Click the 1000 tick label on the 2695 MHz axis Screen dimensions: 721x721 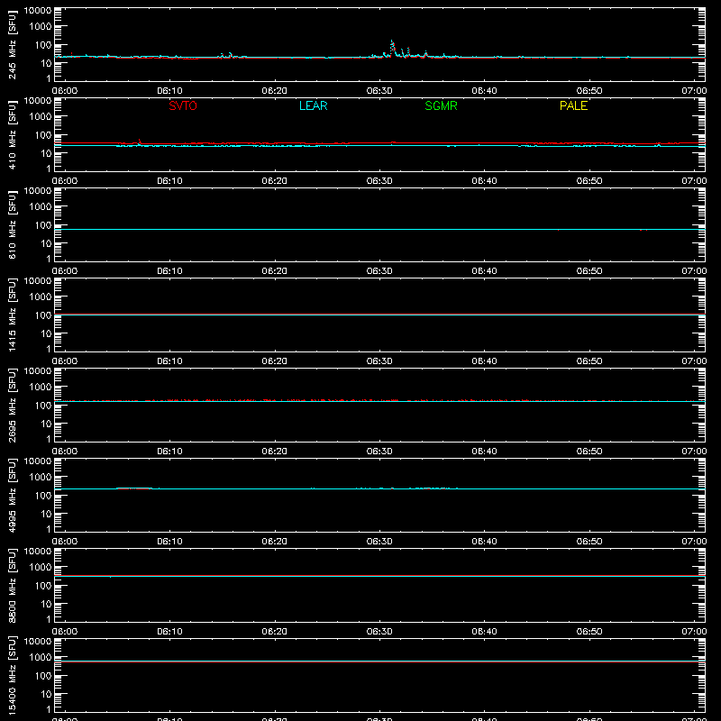(41, 388)
